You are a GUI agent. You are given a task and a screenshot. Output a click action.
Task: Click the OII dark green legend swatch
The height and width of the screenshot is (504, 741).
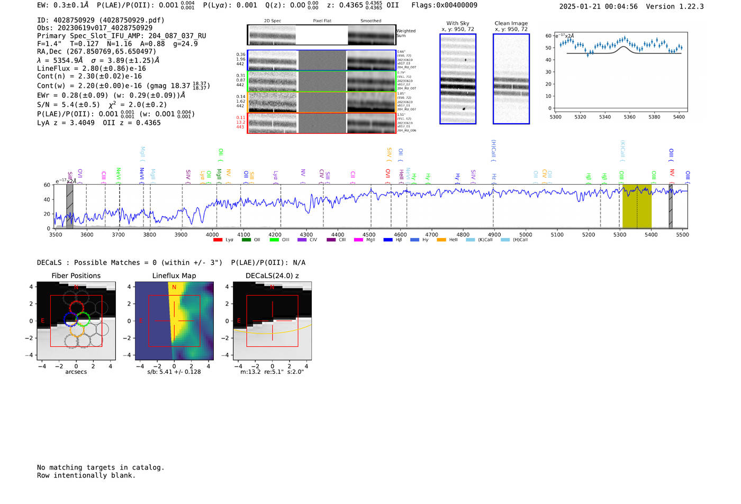pyautogui.click(x=246, y=240)
